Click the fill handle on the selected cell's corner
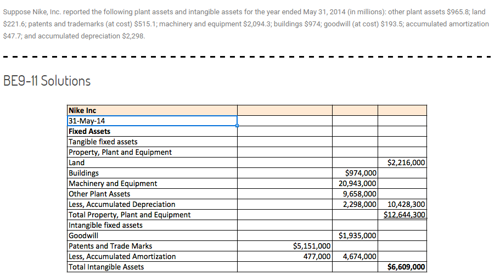 click(237, 126)
